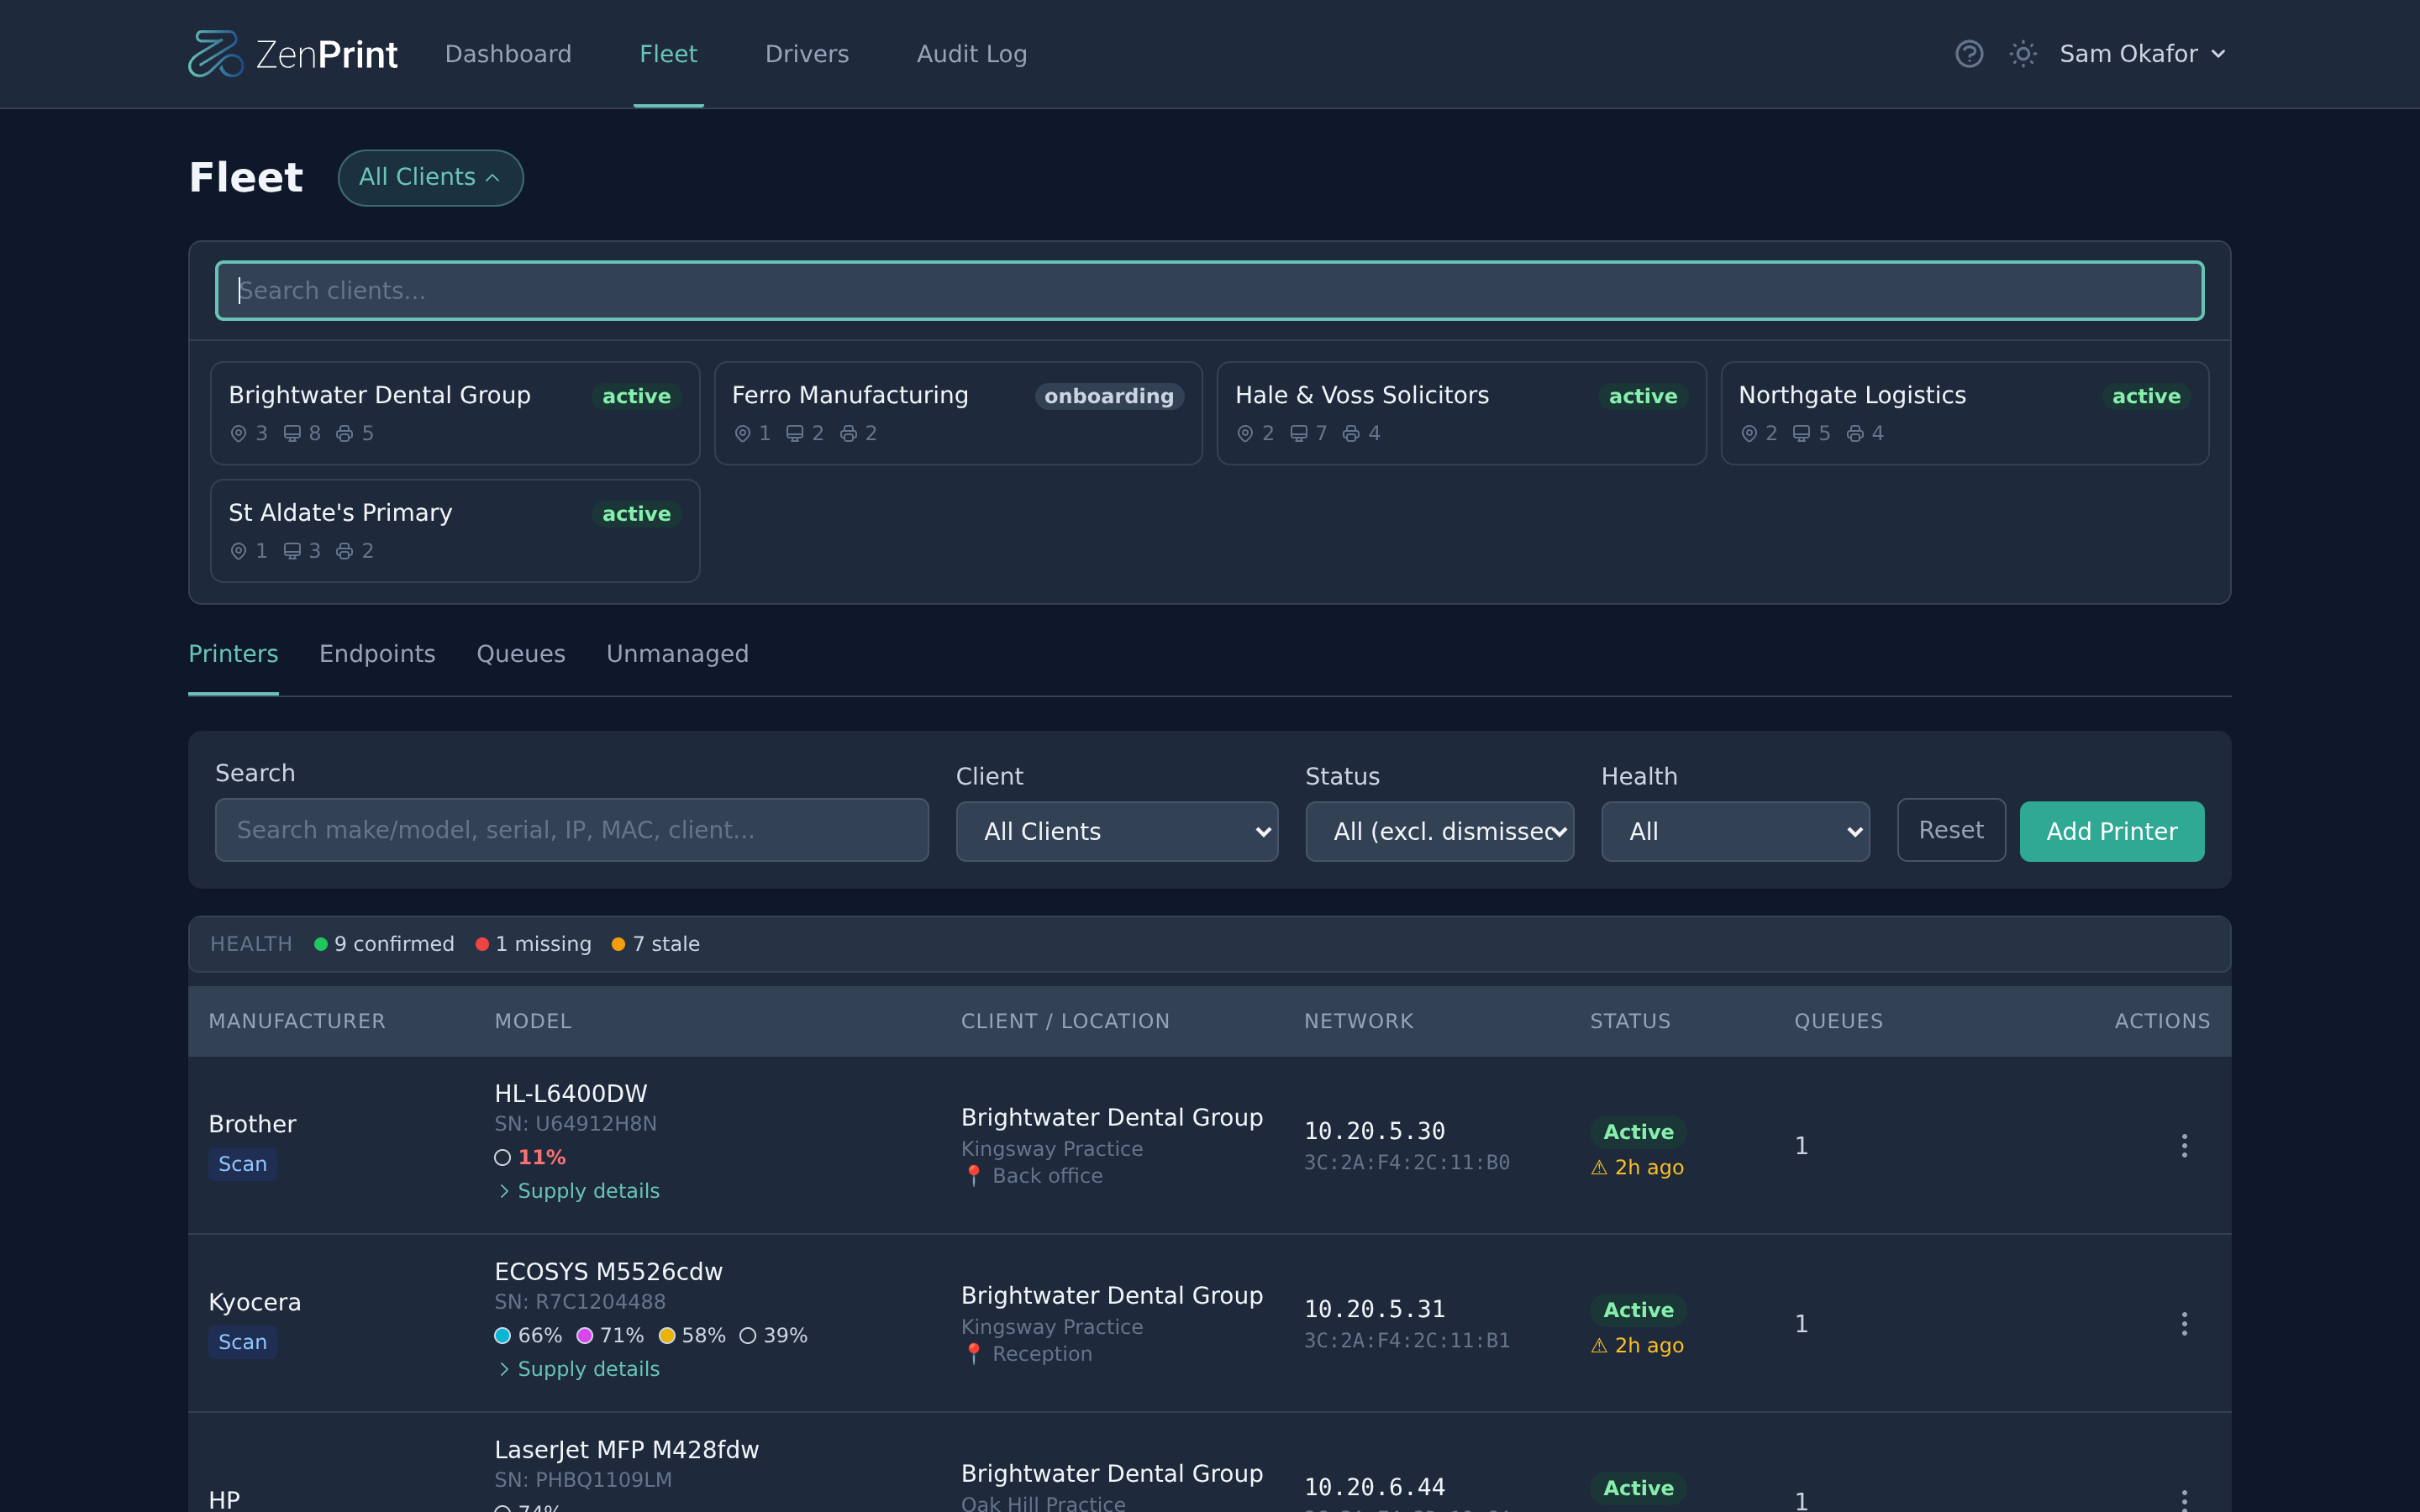Click location pin icon on Hale & Voss card
Viewport: 2420px width, 1512px height.
coord(1245,434)
